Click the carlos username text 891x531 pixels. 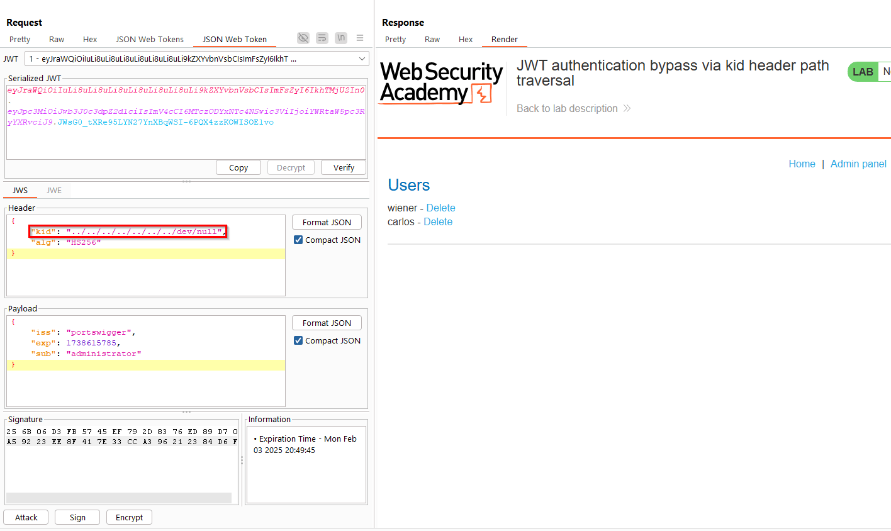[x=401, y=221]
